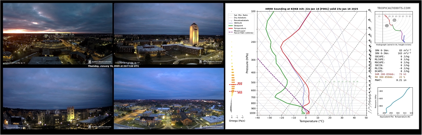422x135 pixels.
Task: Open the sunset skyline webcam view
Action: pyautogui.click(x=57, y=34)
